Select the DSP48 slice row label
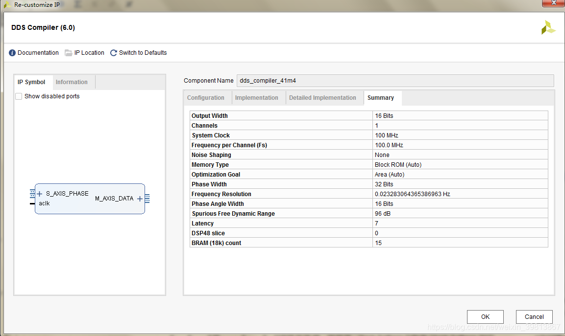565x336 pixels. pyautogui.click(x=208, y=233)
